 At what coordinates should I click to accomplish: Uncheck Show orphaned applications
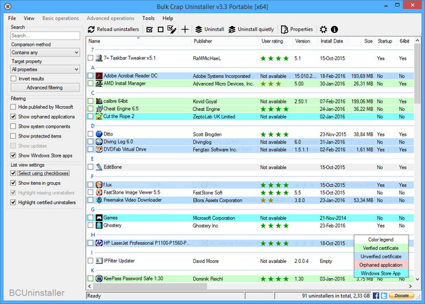click(x=14, y=117)
